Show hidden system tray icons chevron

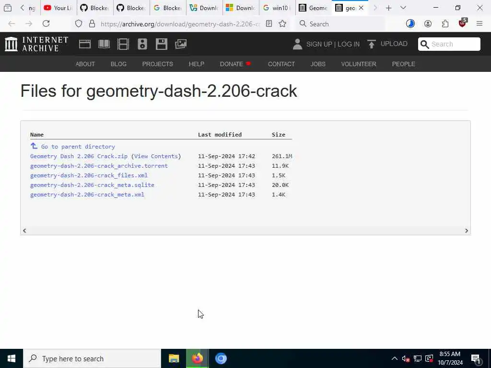tap(395, 358)
